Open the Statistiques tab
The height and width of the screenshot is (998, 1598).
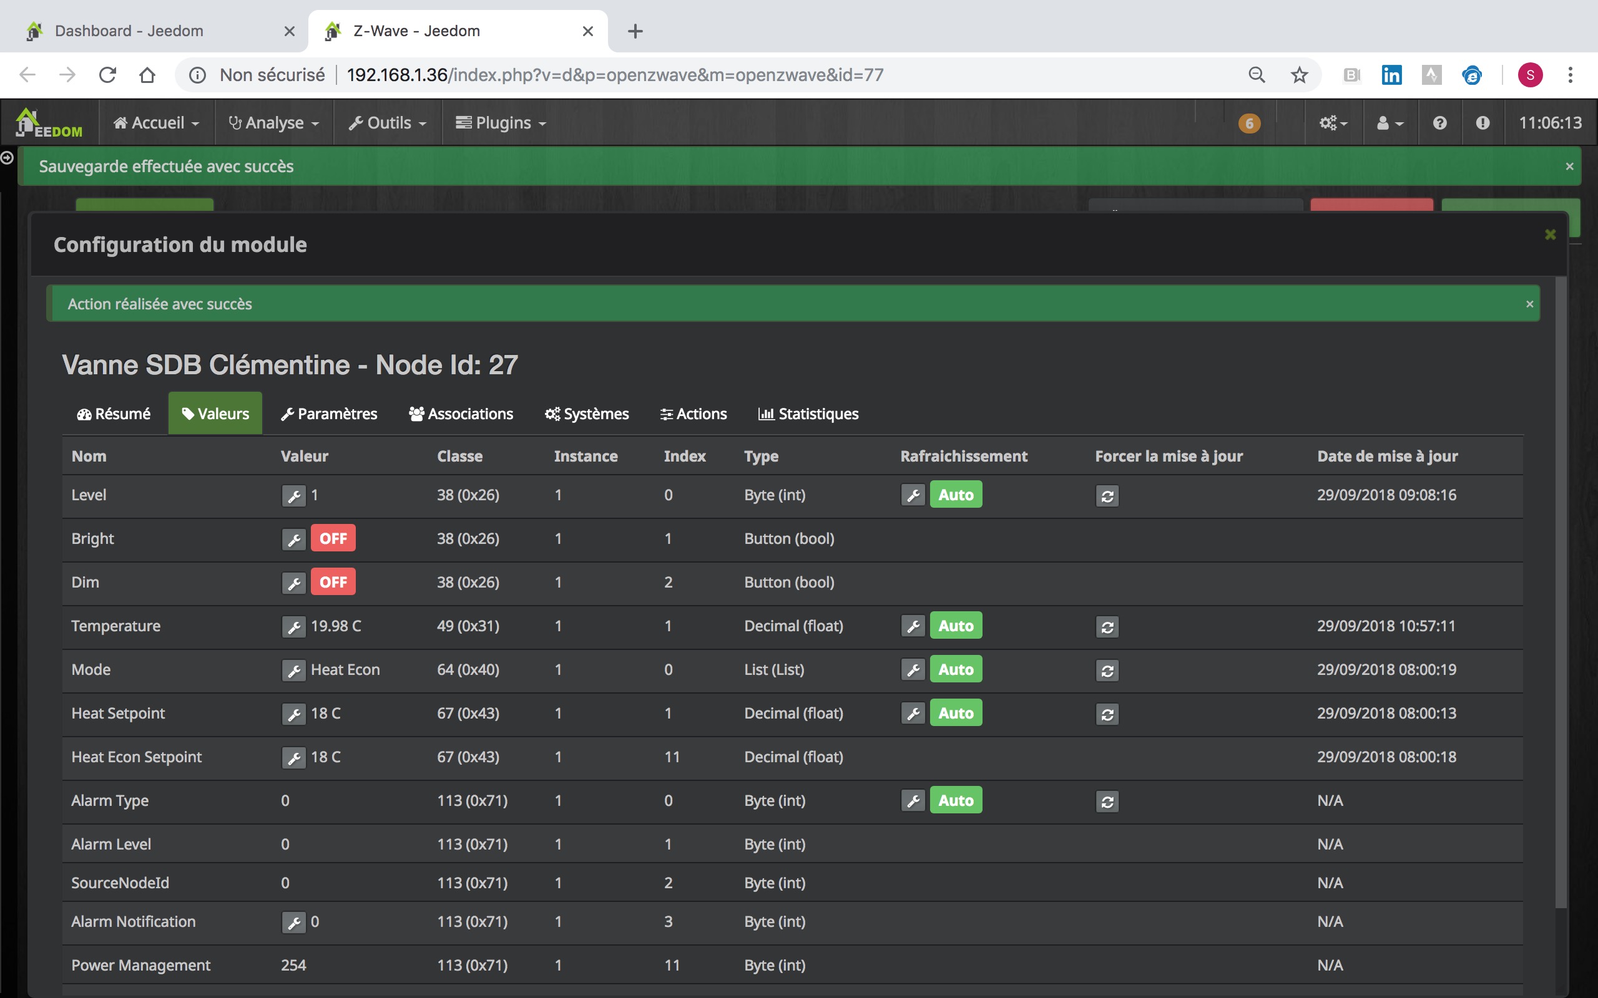808,414
